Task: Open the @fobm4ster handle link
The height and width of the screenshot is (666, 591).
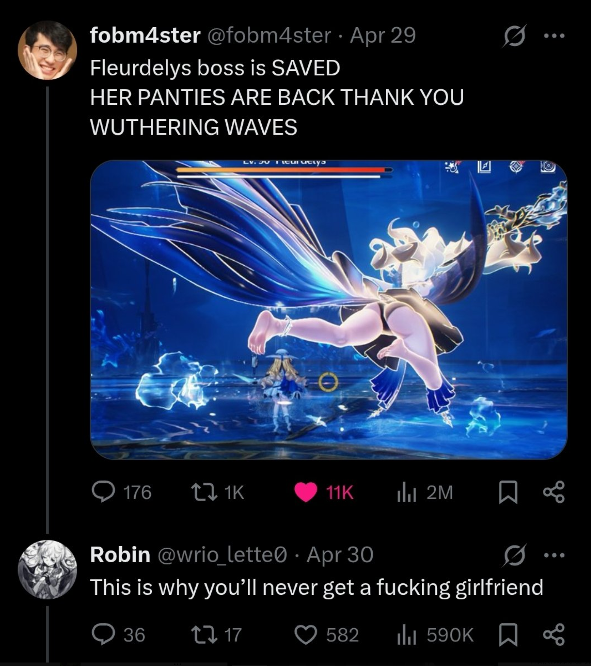Action: pyautogui.click(x=269, y=36)
